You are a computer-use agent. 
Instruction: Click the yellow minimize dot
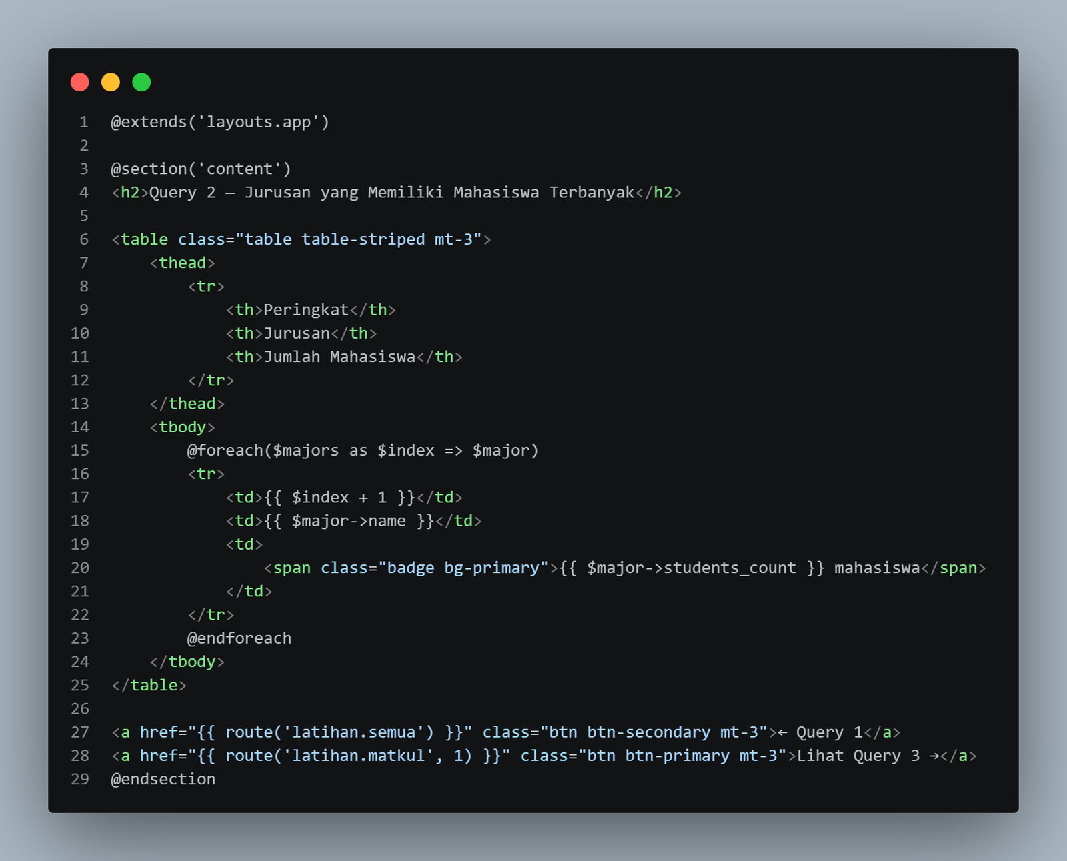tap(111, 82)
